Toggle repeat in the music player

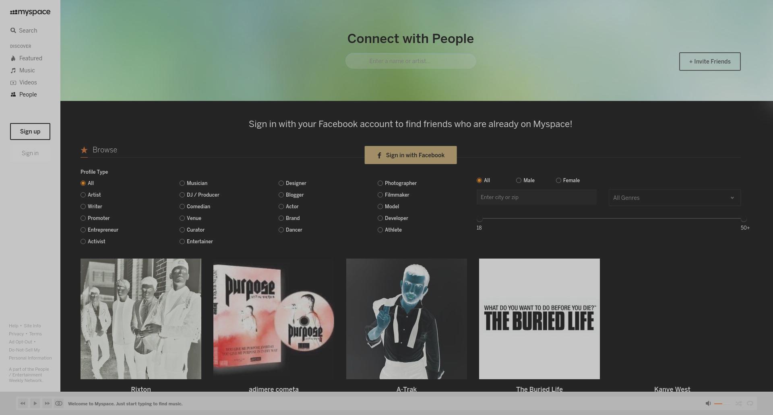[750, 403]
